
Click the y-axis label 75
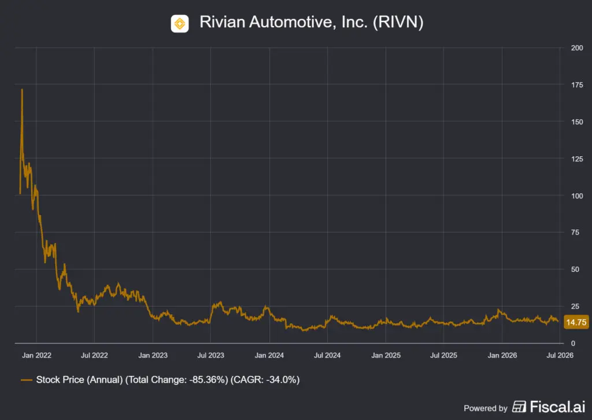(575, 233)
